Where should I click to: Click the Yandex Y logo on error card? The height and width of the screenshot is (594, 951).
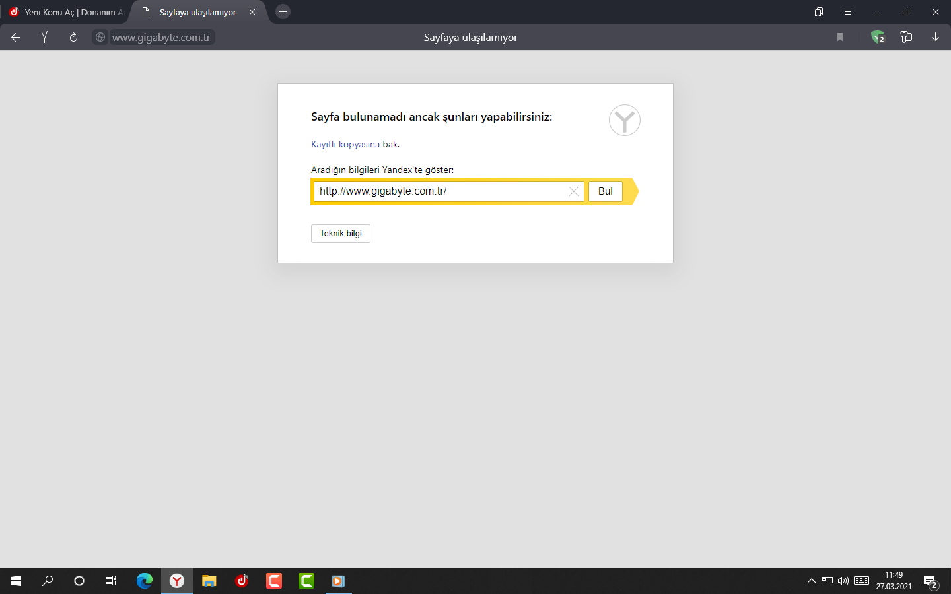point(625,120)
